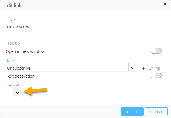
Task: Enable the Text decoration switch
Action: coord(156,76)
